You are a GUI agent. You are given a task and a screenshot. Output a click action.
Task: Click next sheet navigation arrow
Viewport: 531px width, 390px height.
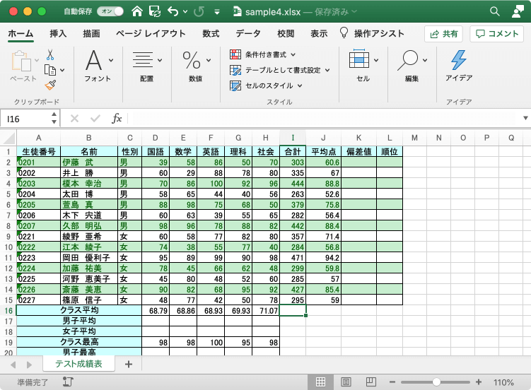(29, 365)
